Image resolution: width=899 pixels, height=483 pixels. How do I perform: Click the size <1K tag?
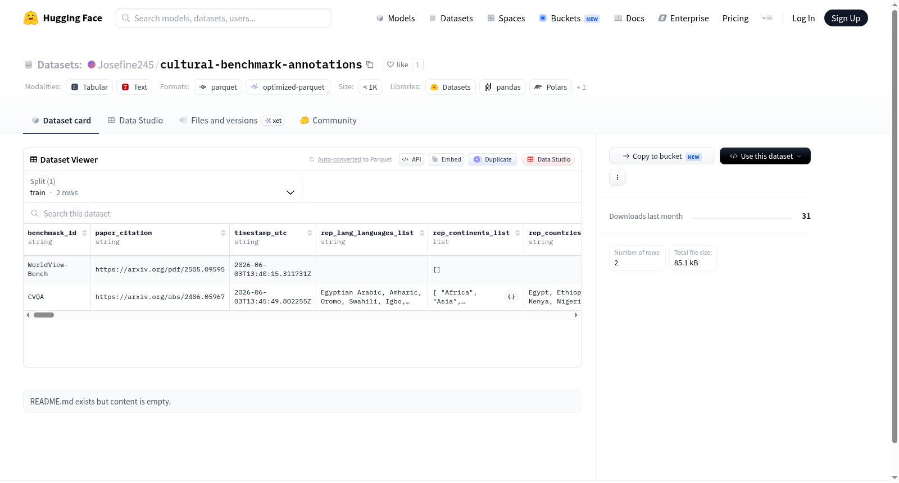pos(370,87)
